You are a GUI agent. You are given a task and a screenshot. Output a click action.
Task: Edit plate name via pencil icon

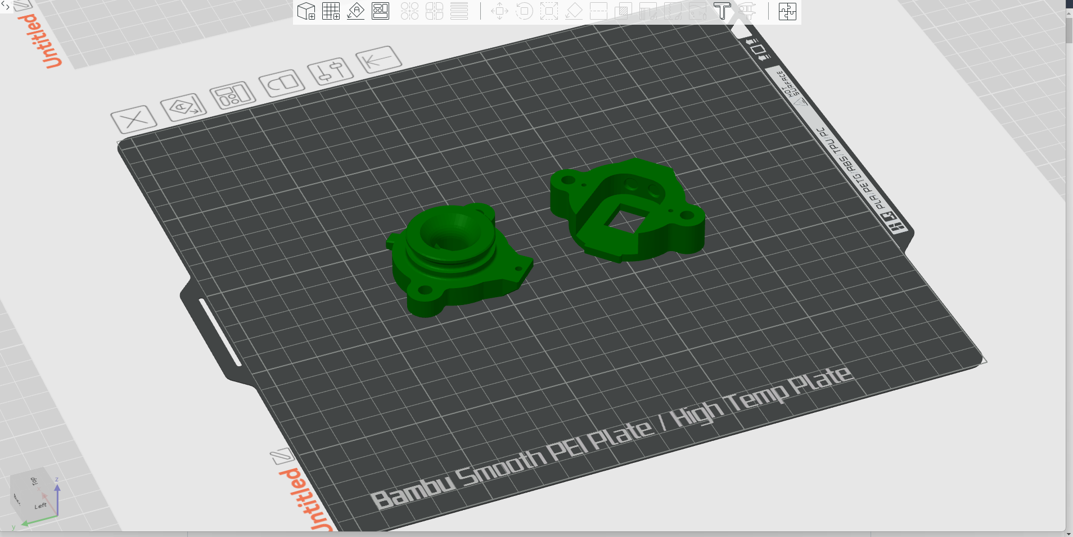point(282,456)
